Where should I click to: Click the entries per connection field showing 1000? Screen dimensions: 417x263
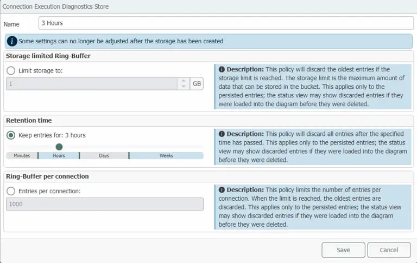tap(104, 204)
